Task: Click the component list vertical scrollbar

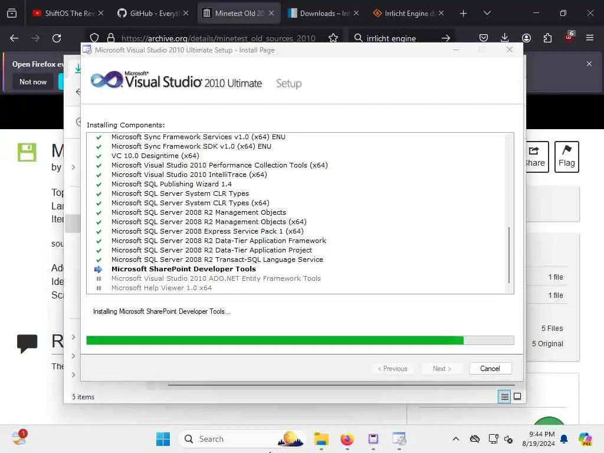Action: (x=509, y=255)
